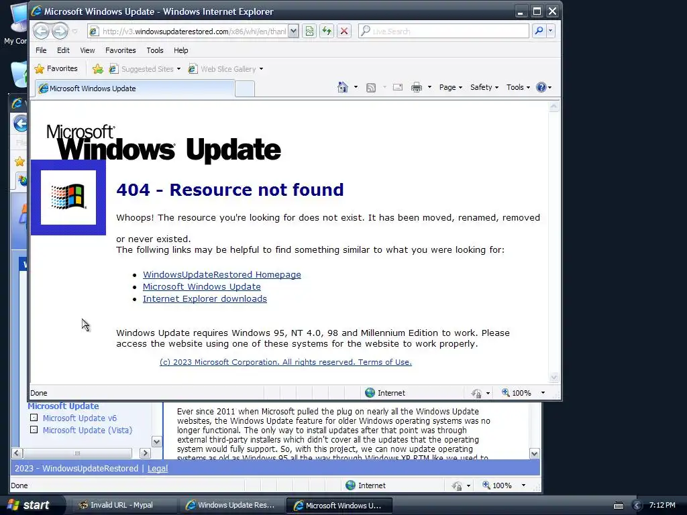Open the Edit menu
The width and height of the screenshot is (687, 515).
point(63,50)
